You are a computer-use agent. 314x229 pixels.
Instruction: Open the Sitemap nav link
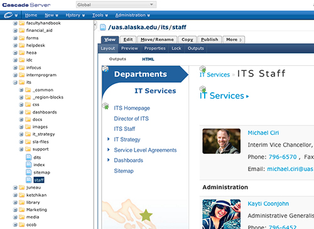tap(124, 171)
